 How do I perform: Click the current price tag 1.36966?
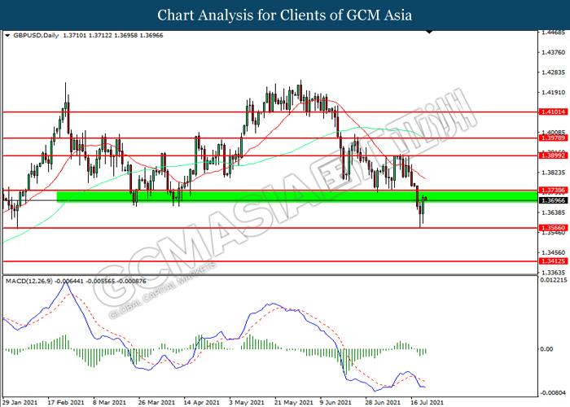coord(553,200)
